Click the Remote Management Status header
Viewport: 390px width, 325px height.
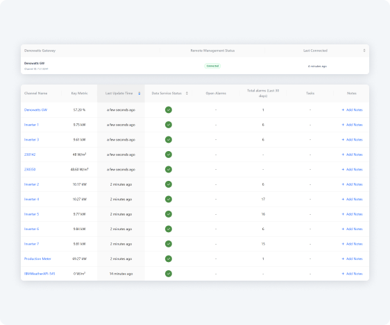[212, 51]
